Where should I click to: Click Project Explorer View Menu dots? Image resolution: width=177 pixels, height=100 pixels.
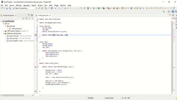coord(32,19)
